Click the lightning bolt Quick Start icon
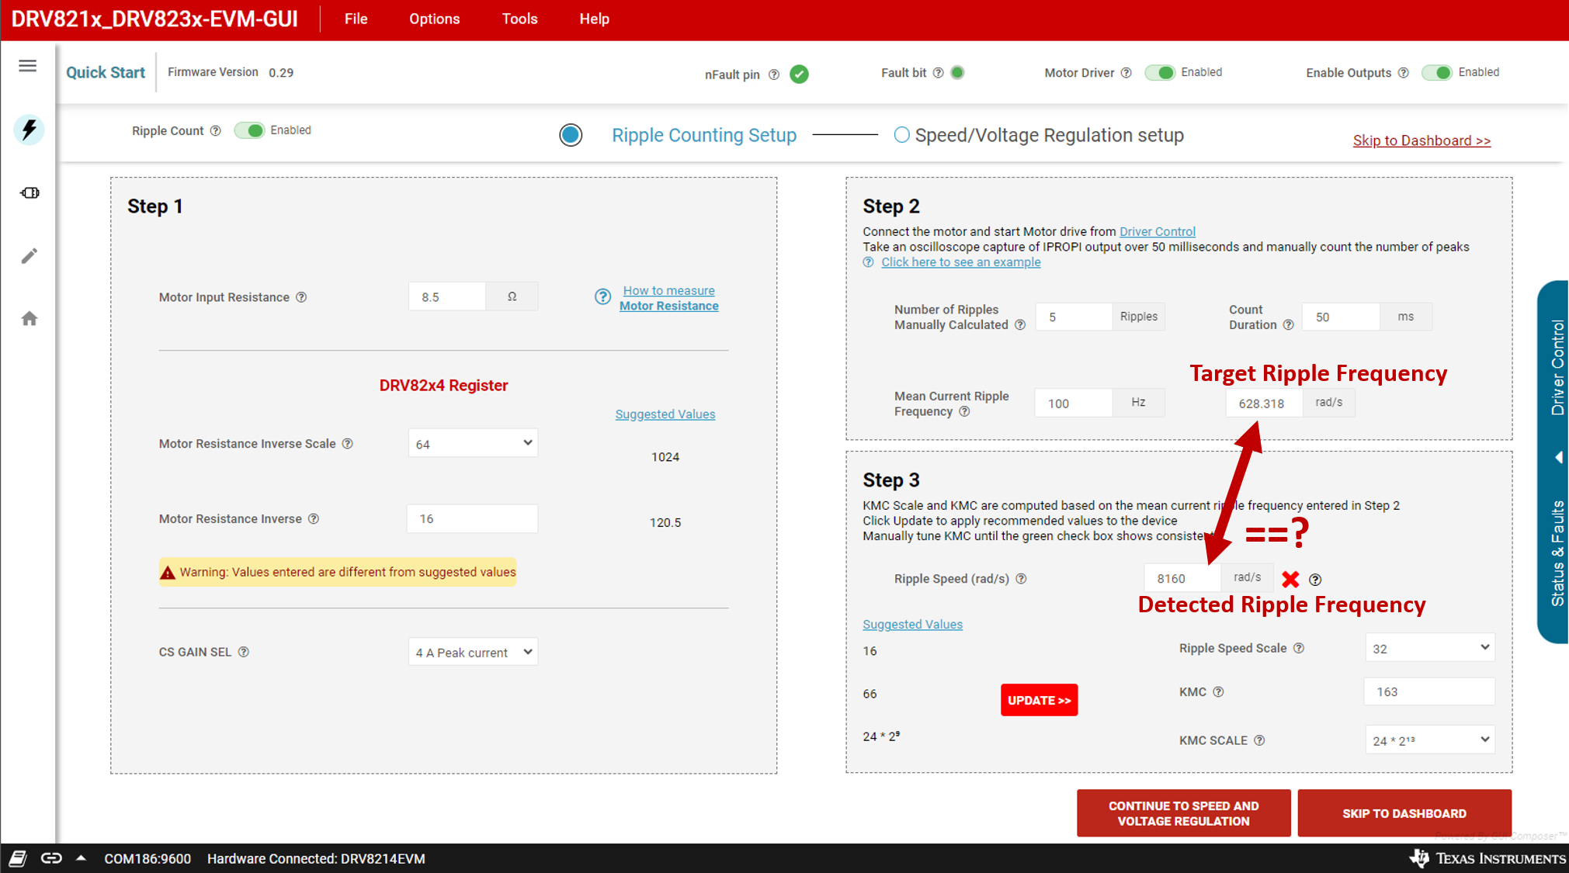Screen dimensions: 1569x873 [x=29, y=130]
